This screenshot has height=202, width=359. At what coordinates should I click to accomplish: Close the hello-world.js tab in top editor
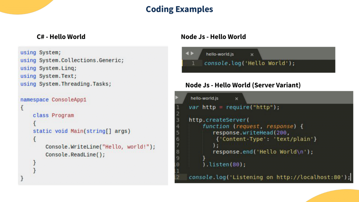[x=252, y=54]
